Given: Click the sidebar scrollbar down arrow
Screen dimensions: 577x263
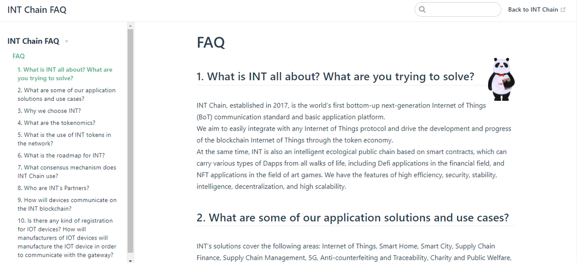Looking at the screenshot, I should [x=130, y=260].
